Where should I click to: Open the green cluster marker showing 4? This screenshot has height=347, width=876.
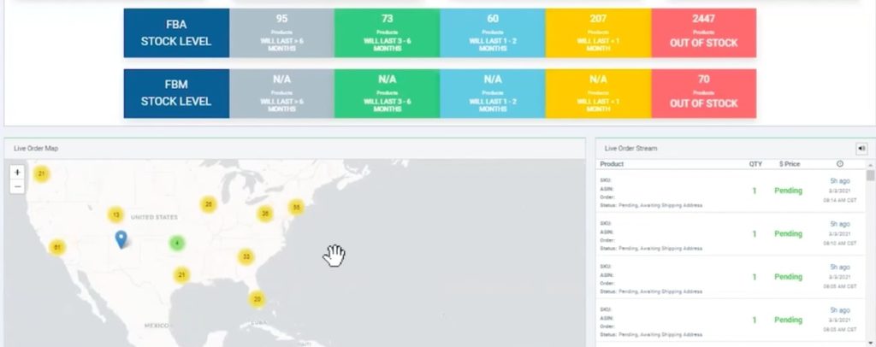pyautogui.click(x=177, y=244)
